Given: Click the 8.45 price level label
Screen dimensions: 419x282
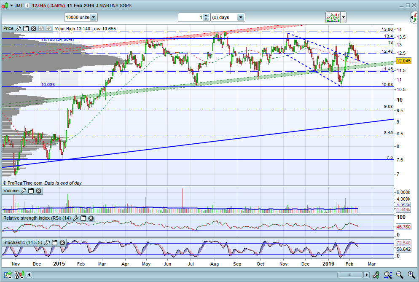Looking at the screenshot, I should coord(388,133).
